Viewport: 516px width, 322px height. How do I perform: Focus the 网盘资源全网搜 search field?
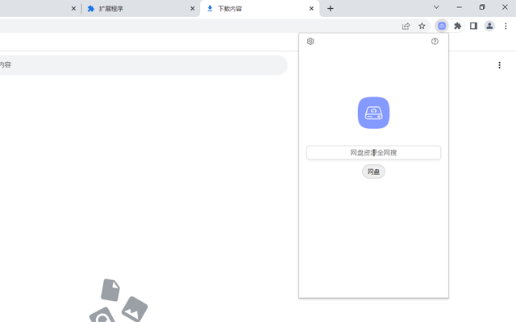tap(373, 152)
